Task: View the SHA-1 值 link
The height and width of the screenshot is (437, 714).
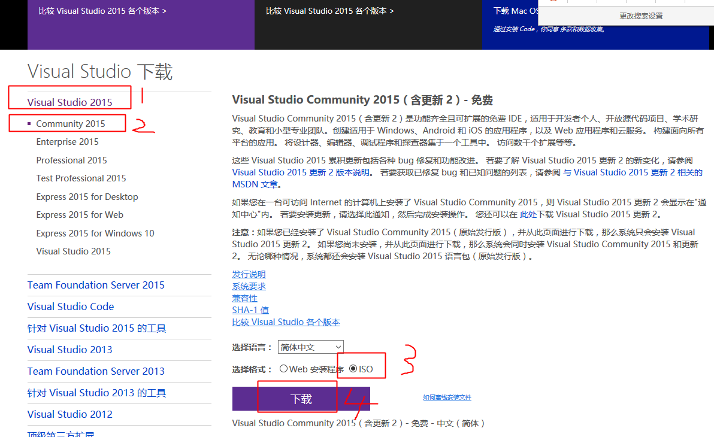Action: pyautogui.click(x=250, y=309)
